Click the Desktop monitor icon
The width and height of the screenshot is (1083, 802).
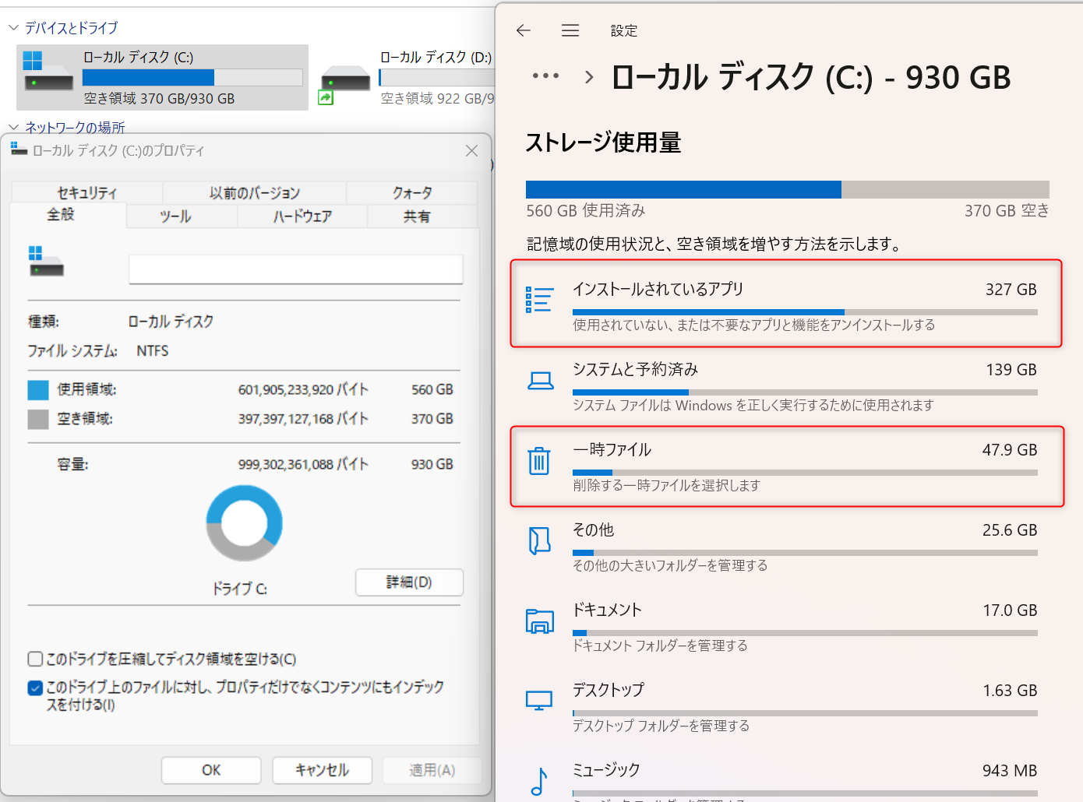[539, 701]
